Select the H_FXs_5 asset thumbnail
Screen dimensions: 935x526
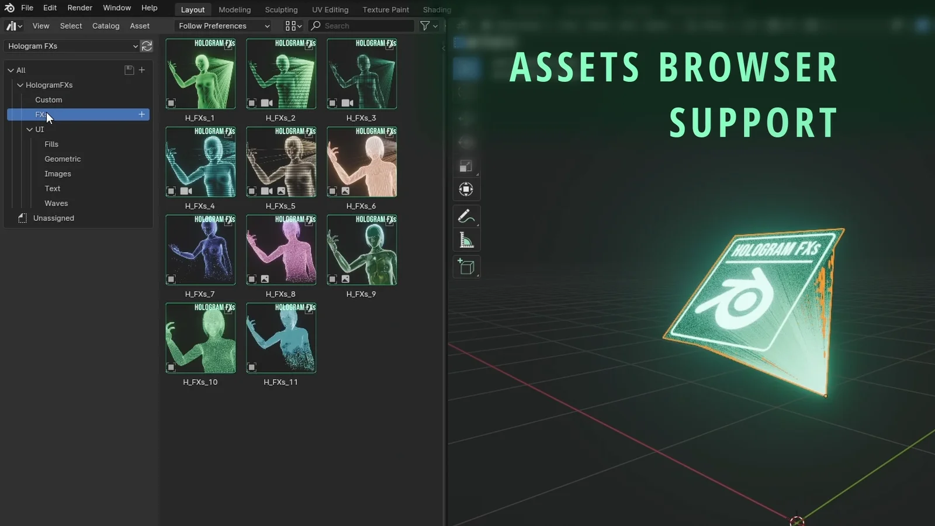281,162
